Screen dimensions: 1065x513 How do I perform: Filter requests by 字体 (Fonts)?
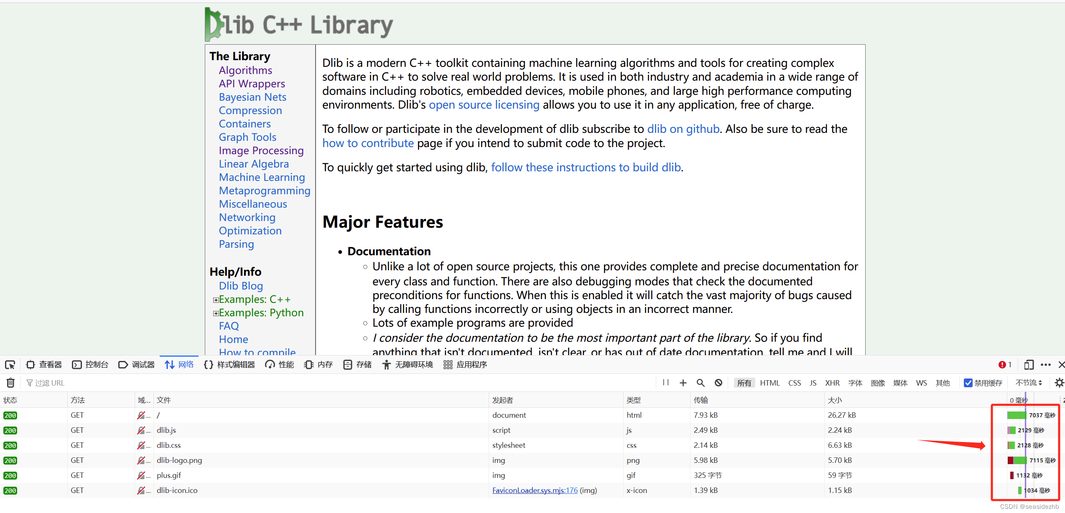click(855, 383)
